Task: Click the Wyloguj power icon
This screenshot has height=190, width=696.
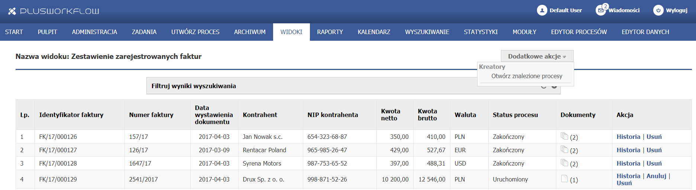Action: [658, 10]
